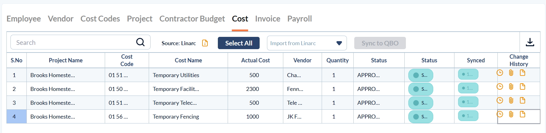Viewport: 546px width, 133px height.
Task: Click the file icon beside Source: Linarc
Action: tap(205, 43)
